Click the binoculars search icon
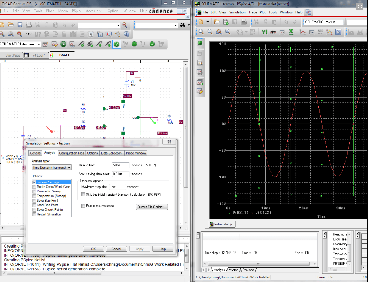Screen dimensions: 368x282 [183, 25]
